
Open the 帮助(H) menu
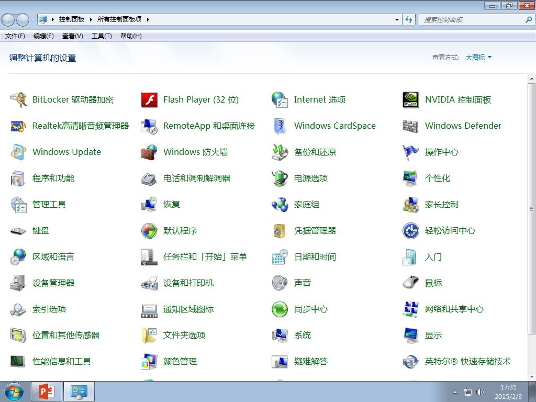point(131,36)
